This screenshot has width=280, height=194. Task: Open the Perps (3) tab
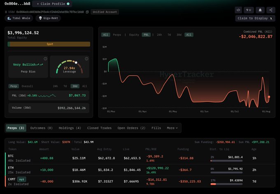[x=16, y=128]
